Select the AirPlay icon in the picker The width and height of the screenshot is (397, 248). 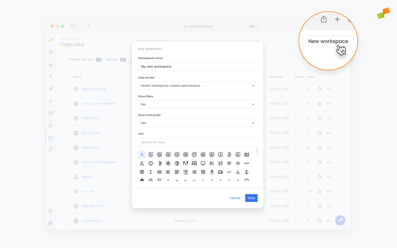pyautogui.click(x=203, y=163)
